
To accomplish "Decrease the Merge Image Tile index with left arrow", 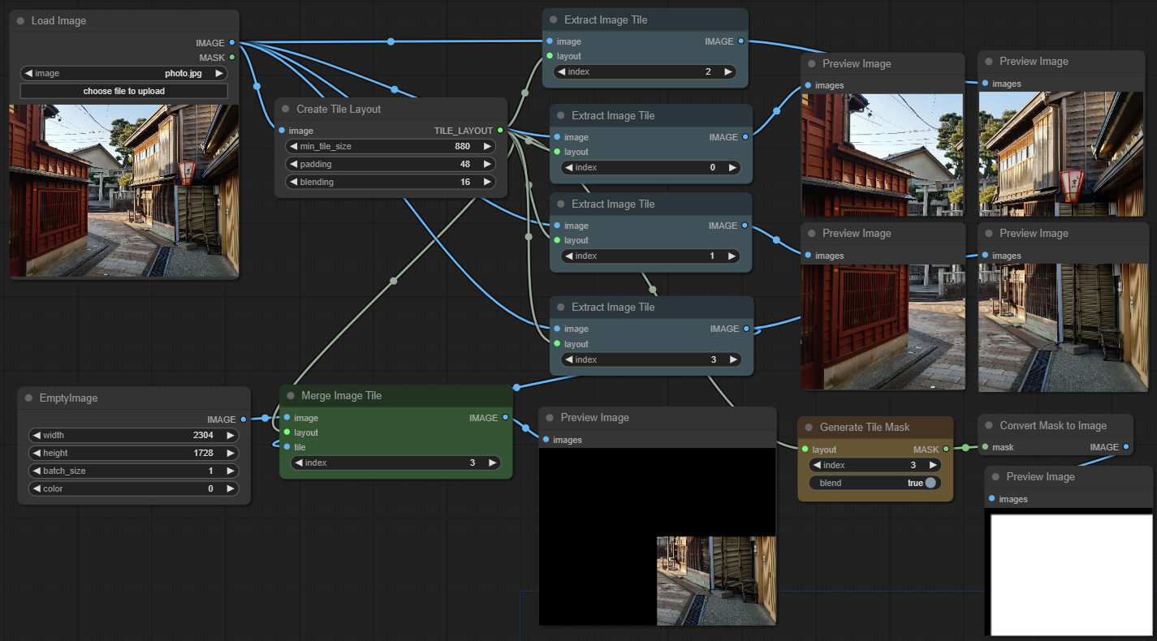I will click(x=299, y=462).
